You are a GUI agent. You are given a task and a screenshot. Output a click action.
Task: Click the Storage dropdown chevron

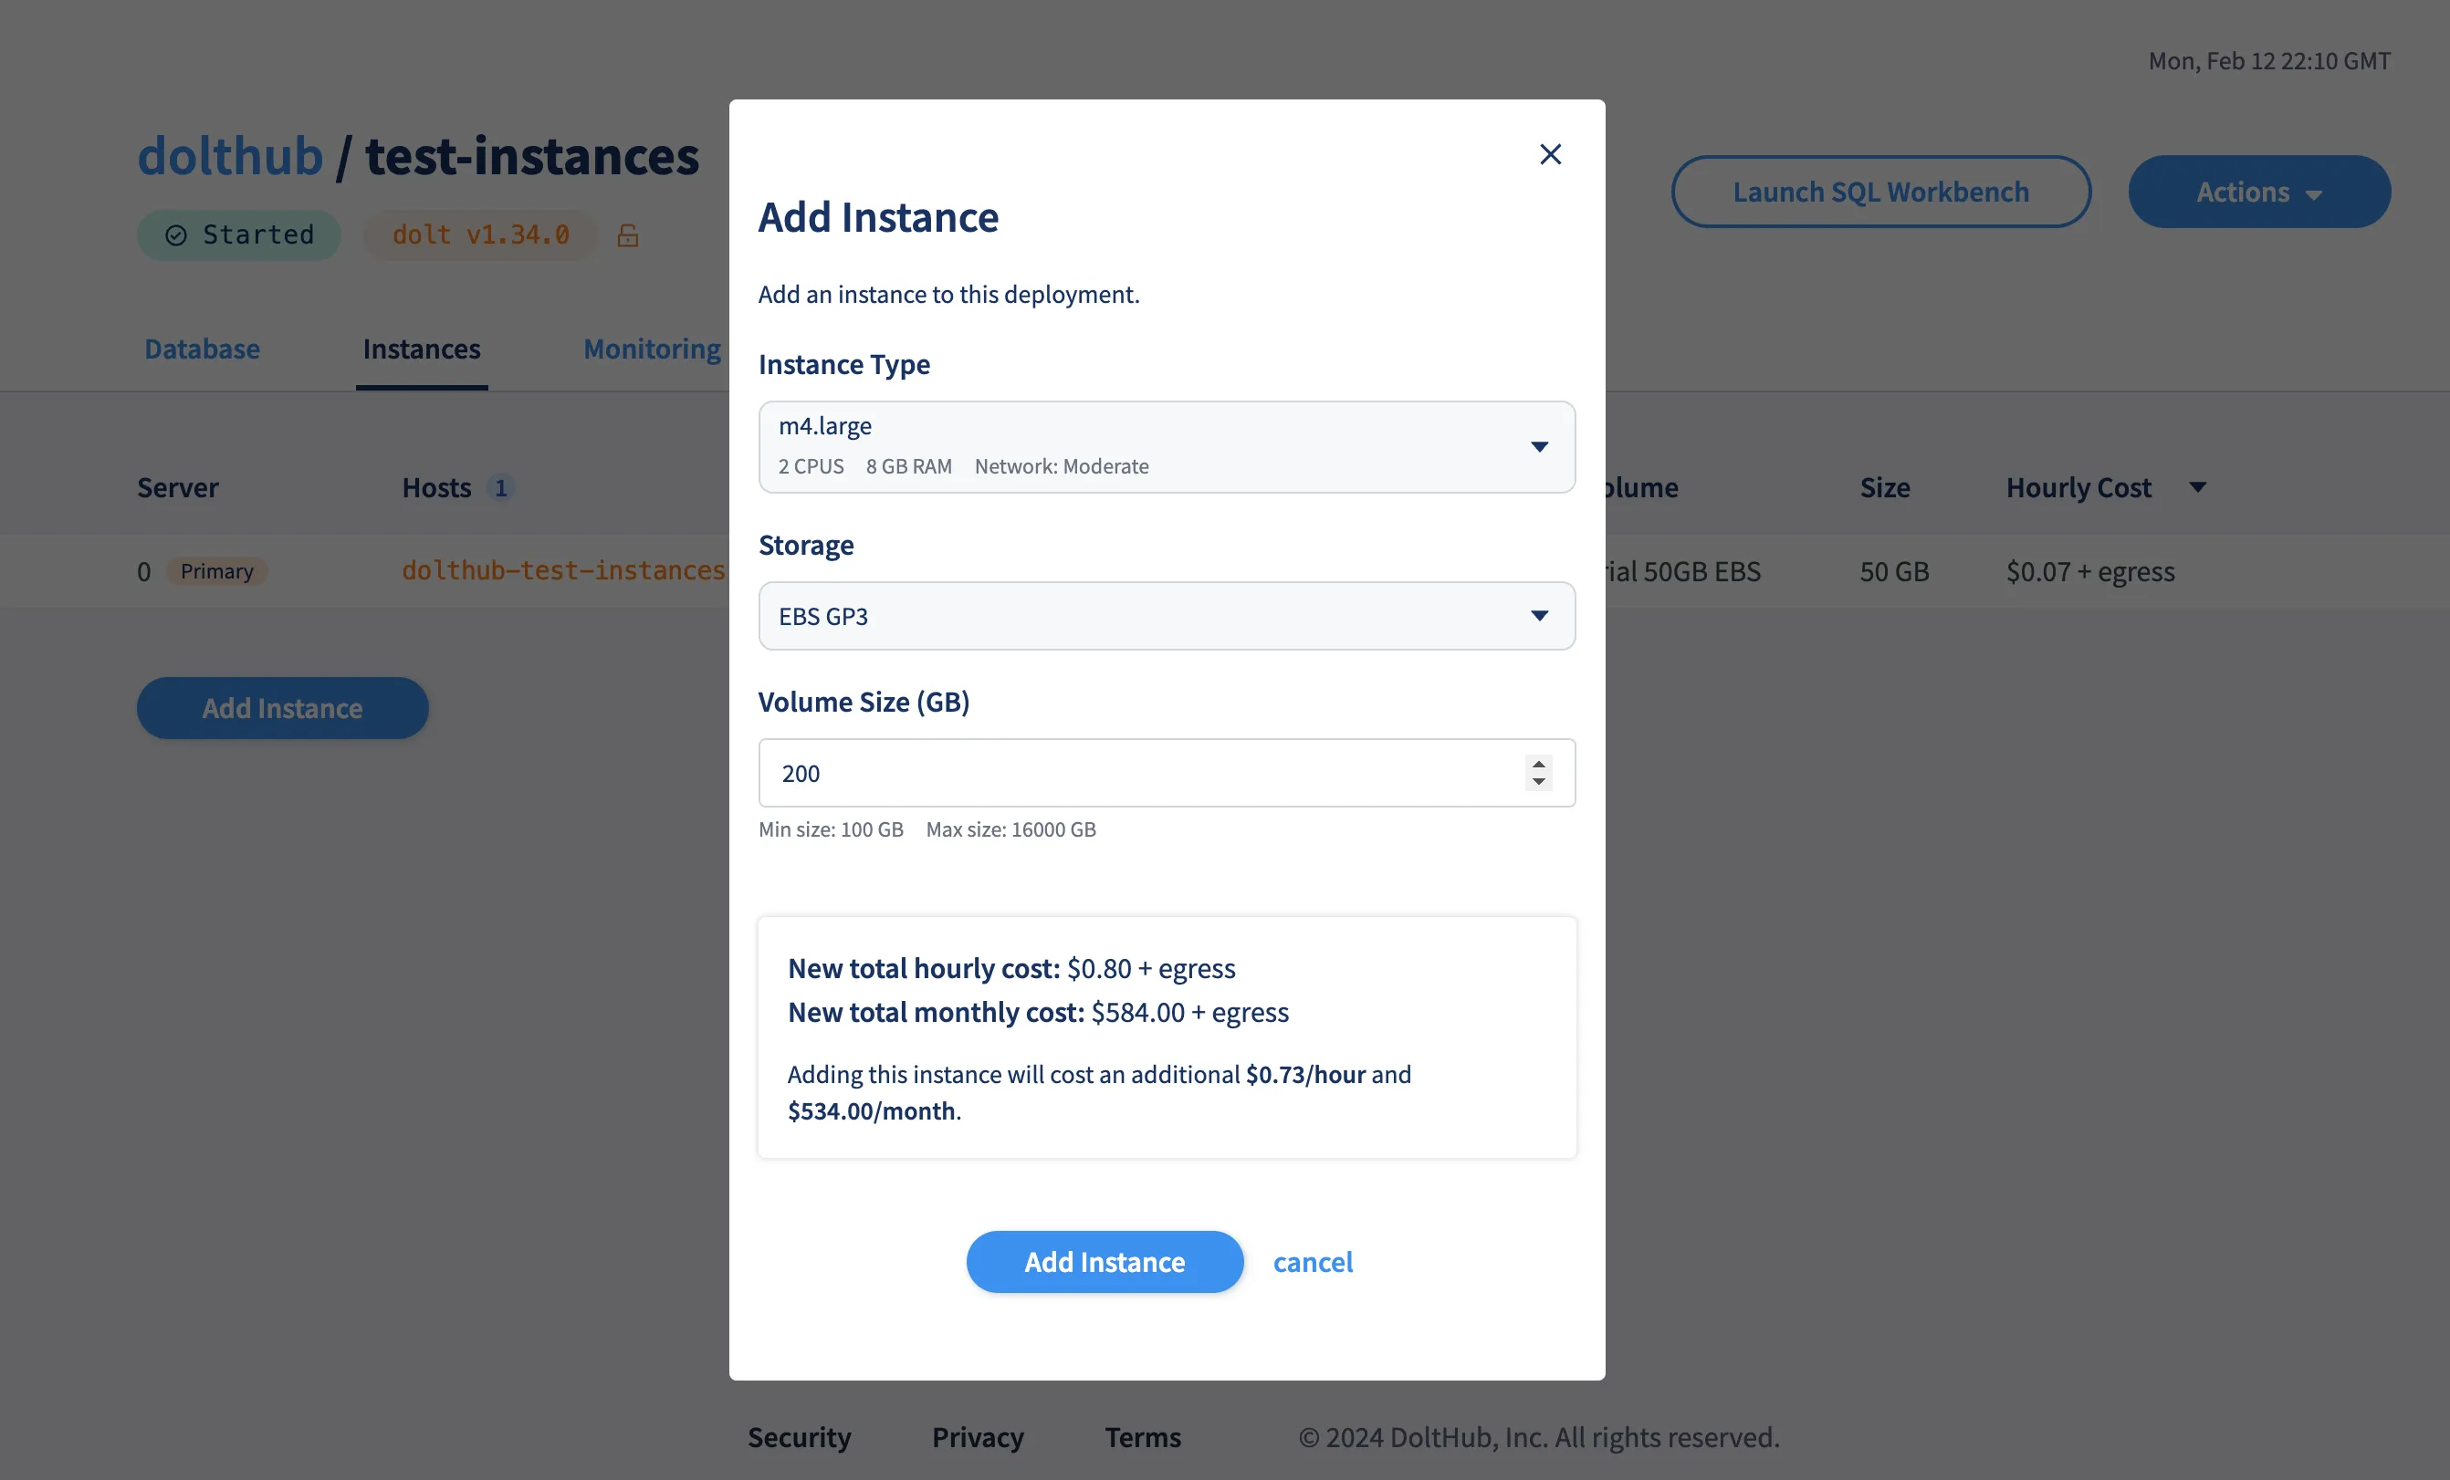coord(1540,615)
